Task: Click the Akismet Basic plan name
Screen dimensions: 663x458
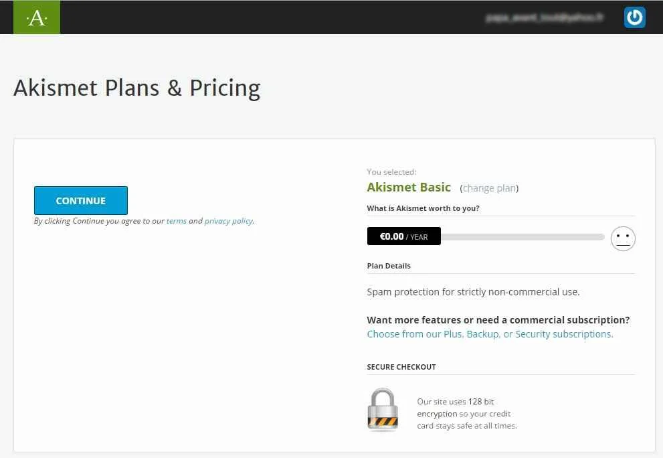Action: pyautogui.click(x=409, y=187)
